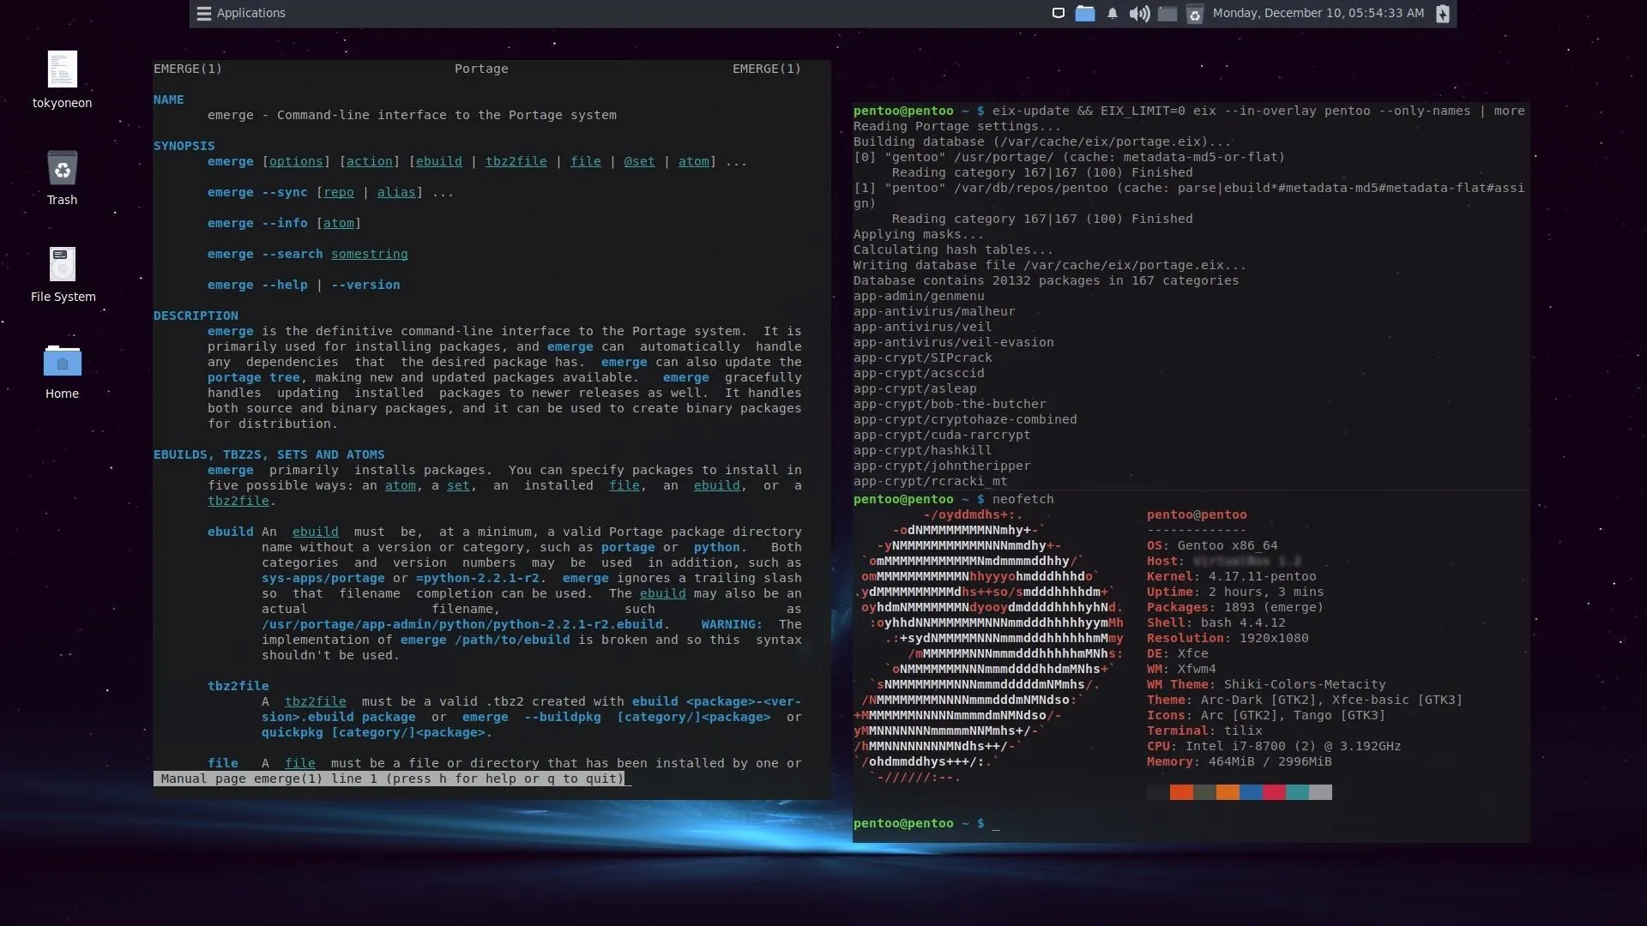Select the tokyoneon file on the desktop

(x=62, y=80)
